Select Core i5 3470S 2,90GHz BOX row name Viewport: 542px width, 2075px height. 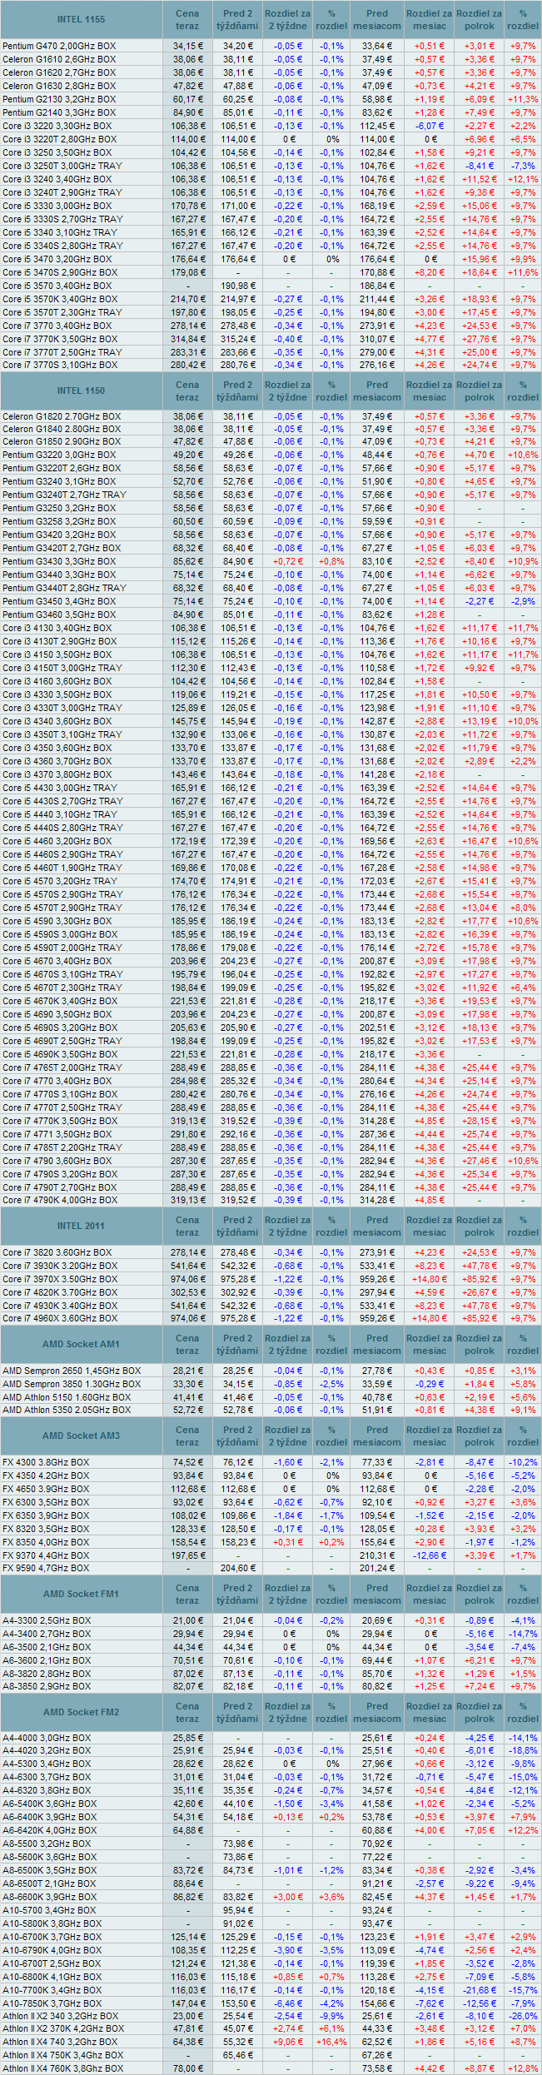(60, 272)
